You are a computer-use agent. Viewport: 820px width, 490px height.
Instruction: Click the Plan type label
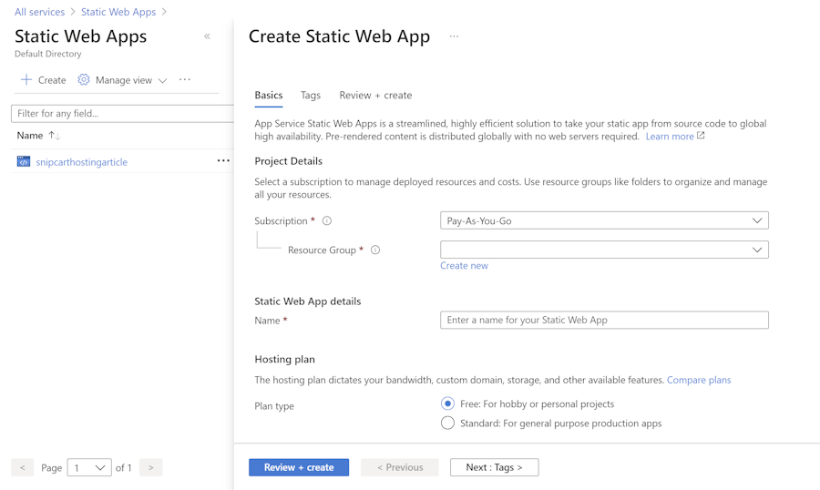274,406
